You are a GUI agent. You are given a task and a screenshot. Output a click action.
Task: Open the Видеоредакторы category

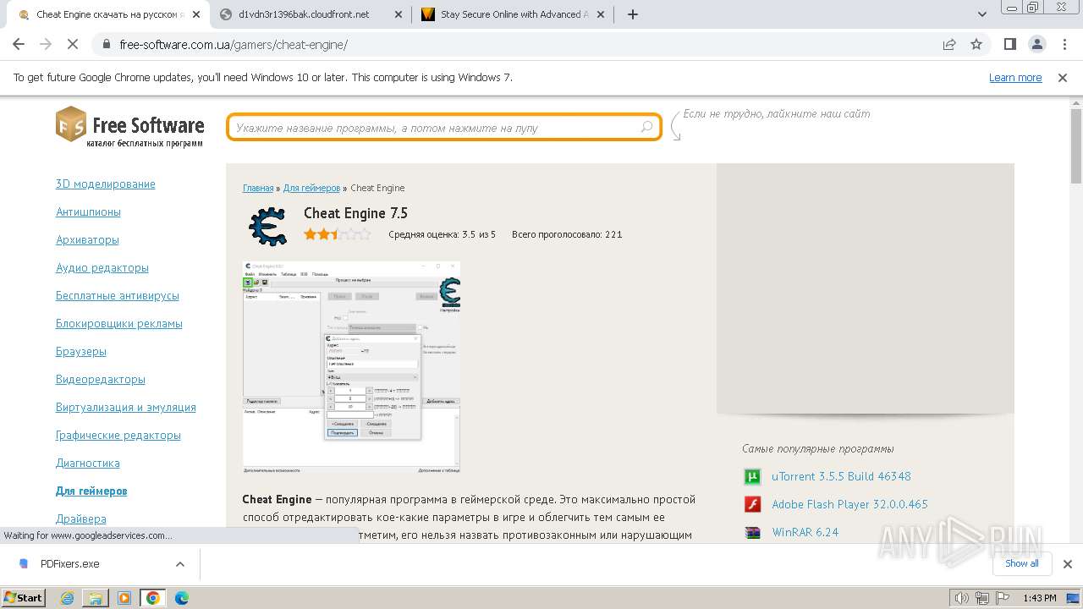tap(101, 379)
